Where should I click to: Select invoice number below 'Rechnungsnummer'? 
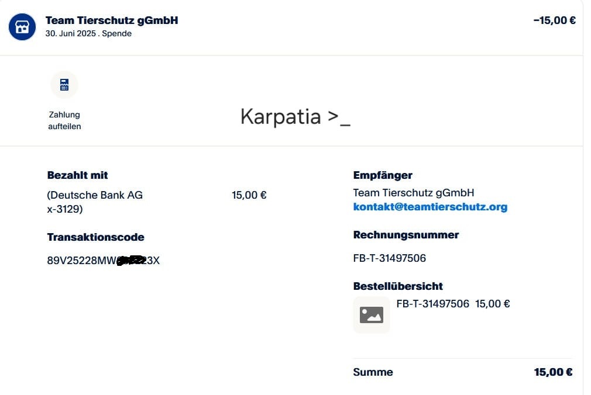390,258
